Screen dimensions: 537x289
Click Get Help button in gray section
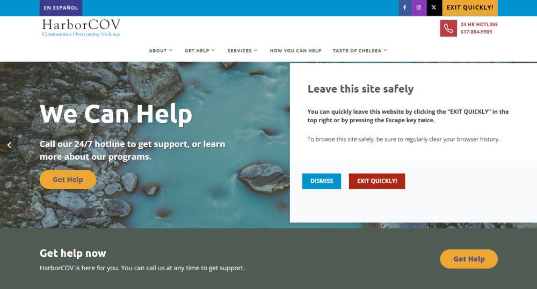point(469,259)
